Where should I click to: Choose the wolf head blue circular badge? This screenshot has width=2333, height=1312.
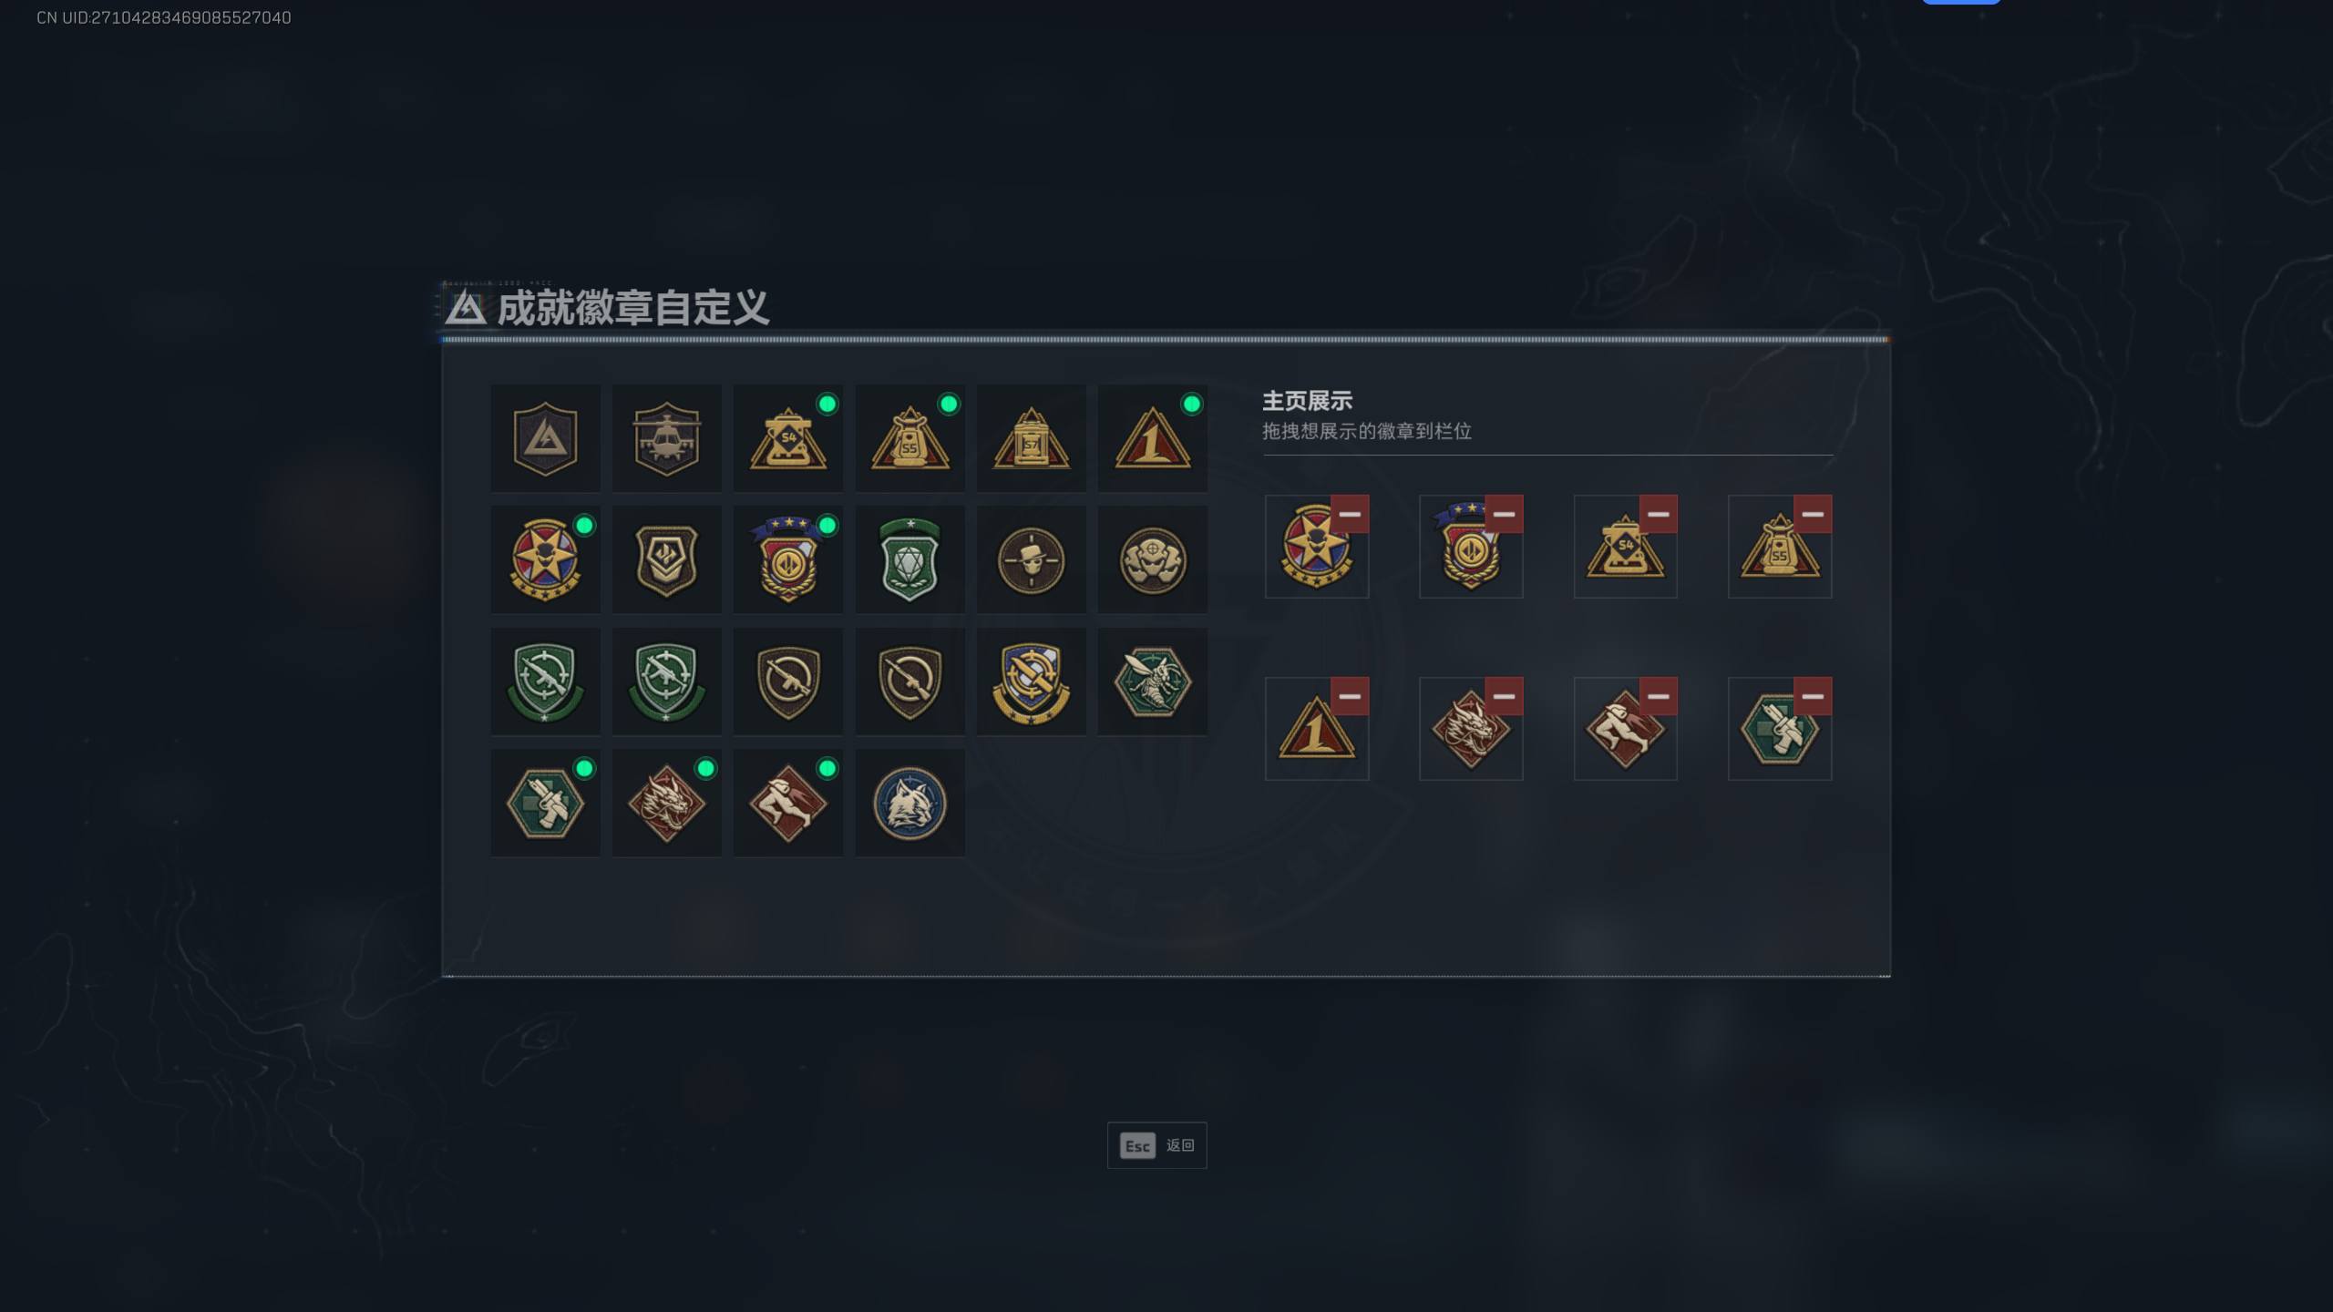910,803
